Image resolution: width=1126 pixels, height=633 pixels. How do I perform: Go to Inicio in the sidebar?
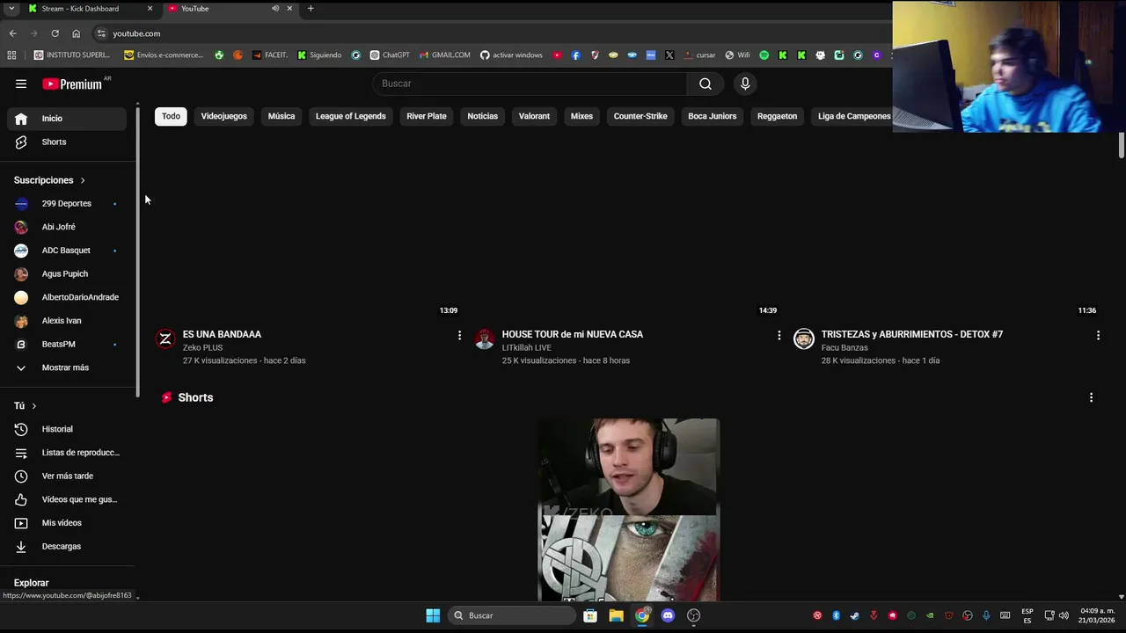click(67, 119)
